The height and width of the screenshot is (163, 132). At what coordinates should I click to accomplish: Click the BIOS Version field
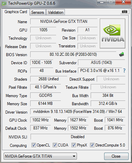coord(73,54)
